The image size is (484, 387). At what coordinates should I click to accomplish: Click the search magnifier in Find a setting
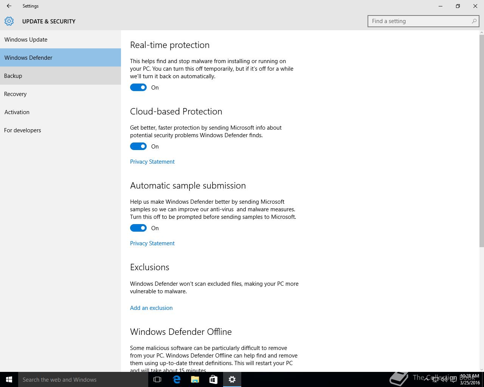474,21
